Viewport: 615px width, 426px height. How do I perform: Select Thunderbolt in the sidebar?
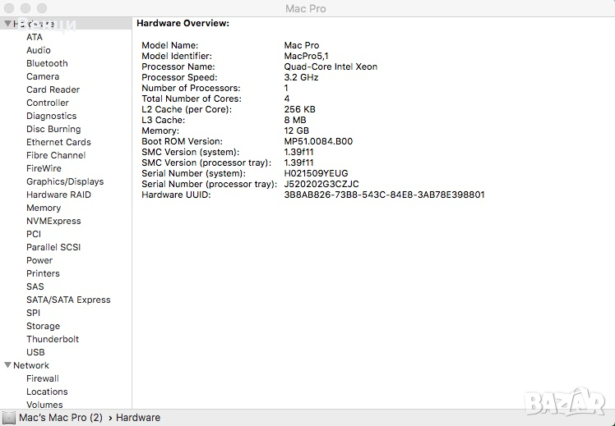[53, 339]
